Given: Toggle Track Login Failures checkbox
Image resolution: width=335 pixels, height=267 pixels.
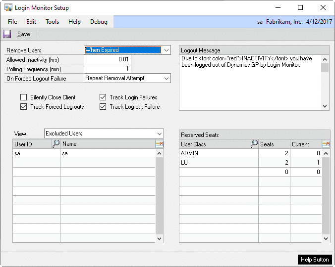Looking at the screenshot, I should click(103, 97).
